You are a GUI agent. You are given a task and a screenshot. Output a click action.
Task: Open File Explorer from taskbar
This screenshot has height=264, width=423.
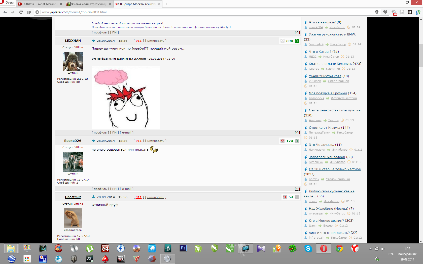tap(11, 249)
